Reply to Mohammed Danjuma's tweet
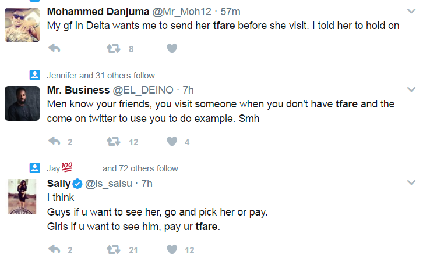This screenshot has width=423, height=262. [54, 49]
